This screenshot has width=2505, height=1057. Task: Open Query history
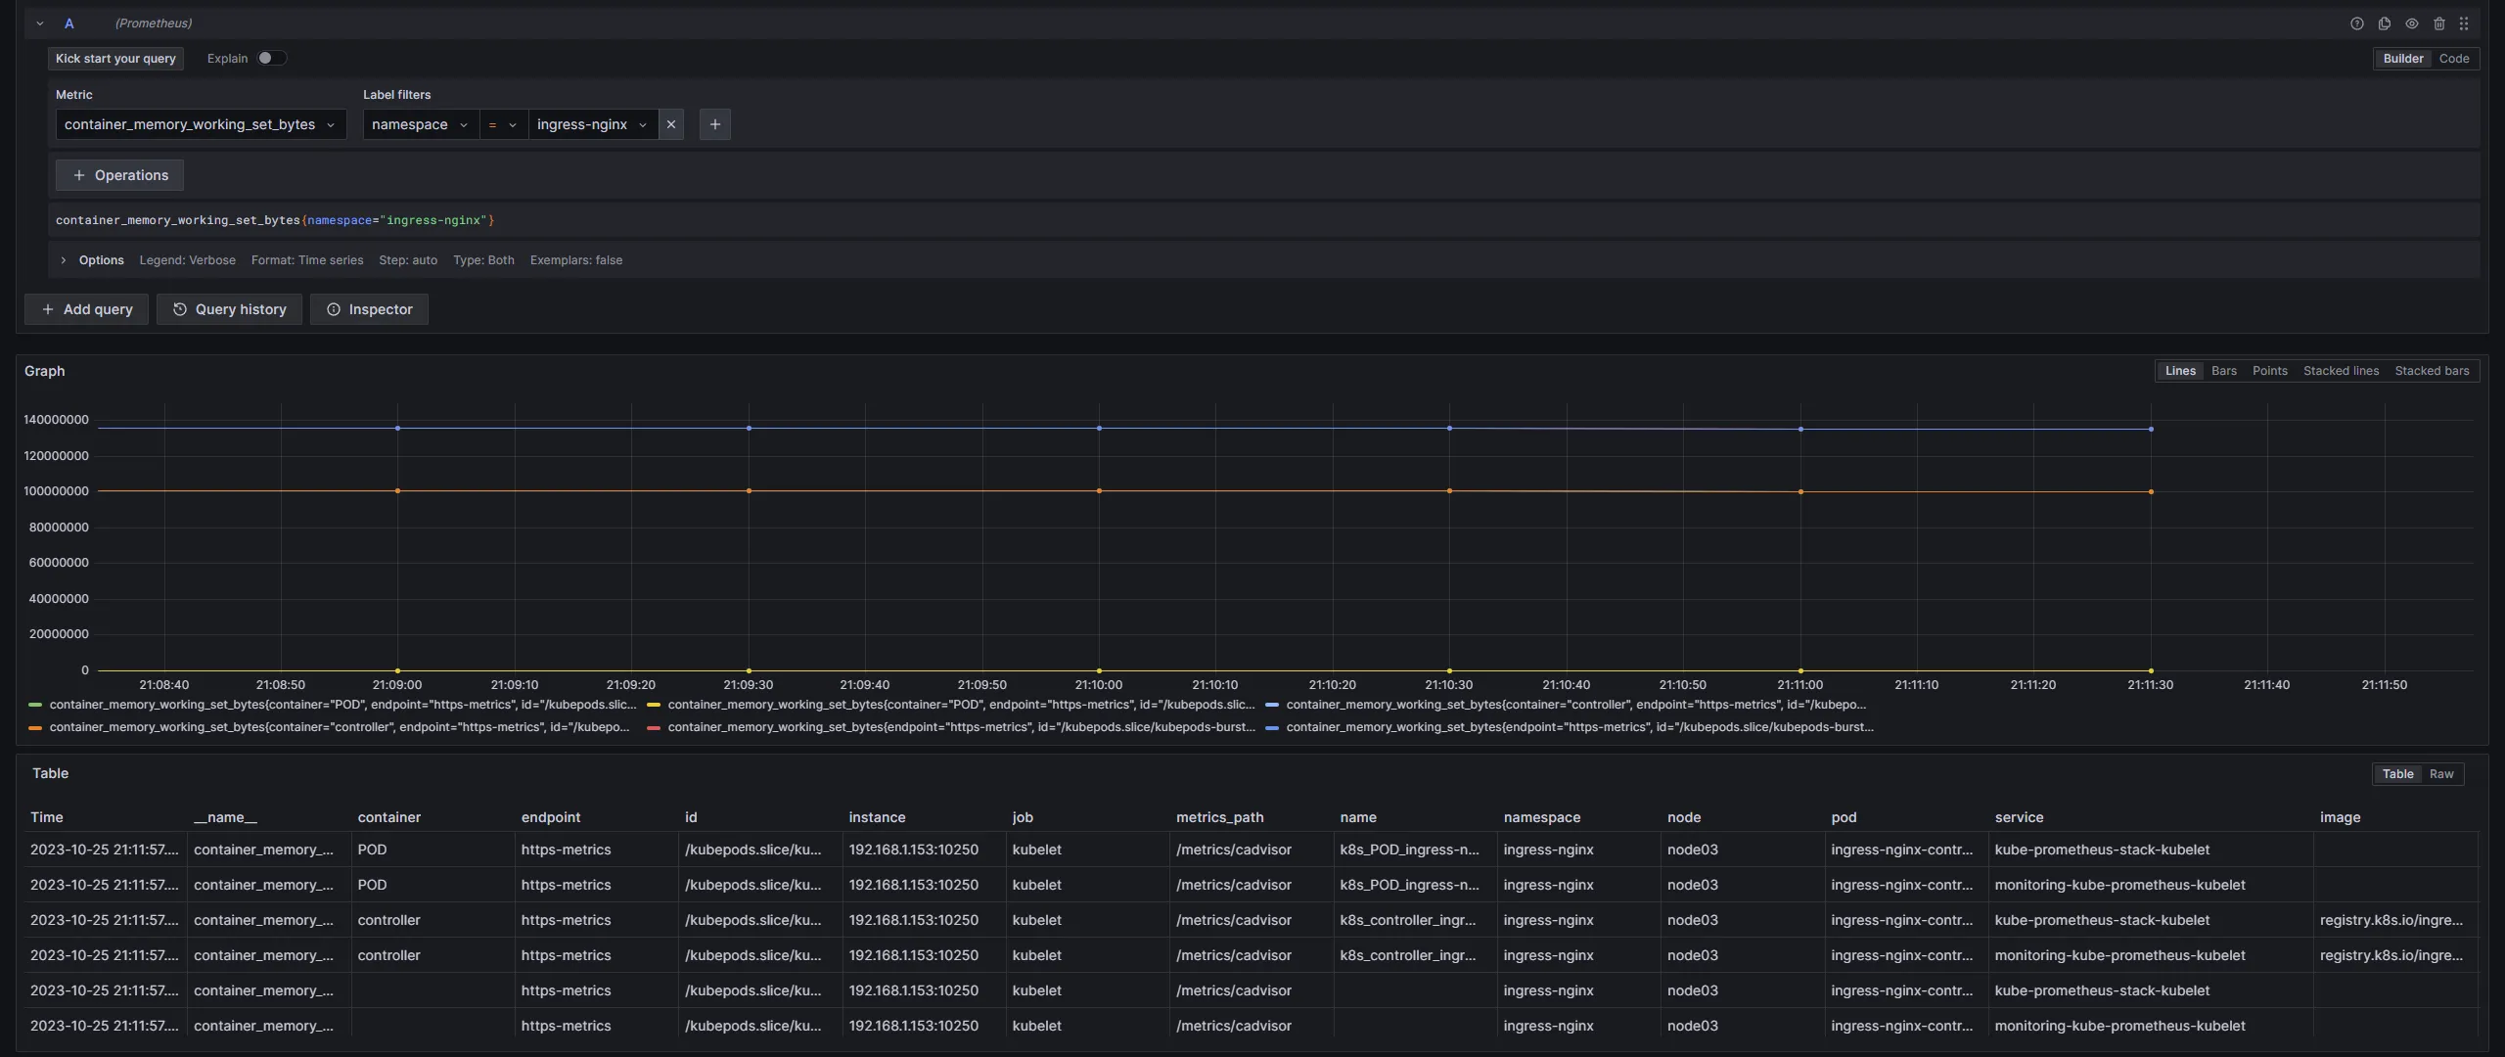pos(229,309)
